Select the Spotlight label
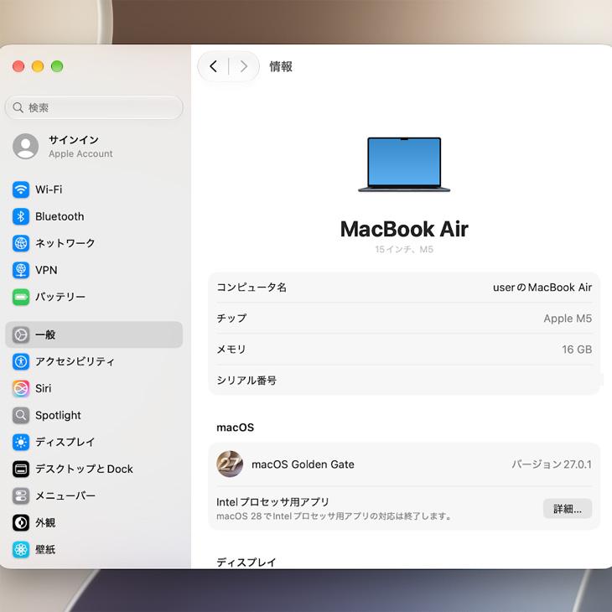The image size is (612, 612). tap(58, 415)
